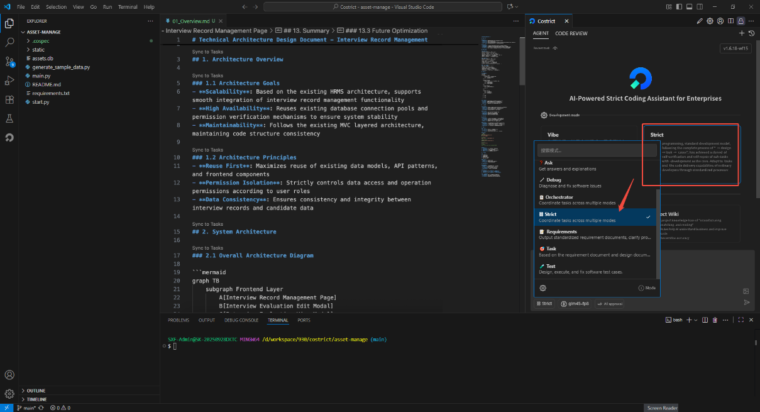The height and width of the screenshot is (412, 760).
Task: Click the Run and Debug activity icon
Action: [9, 81]
